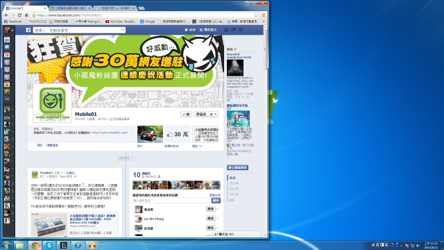The height and width of the screenshot is (250, 444).
Task: Expand the highlights filter dropdown on timeline
Action: point(126,158)
